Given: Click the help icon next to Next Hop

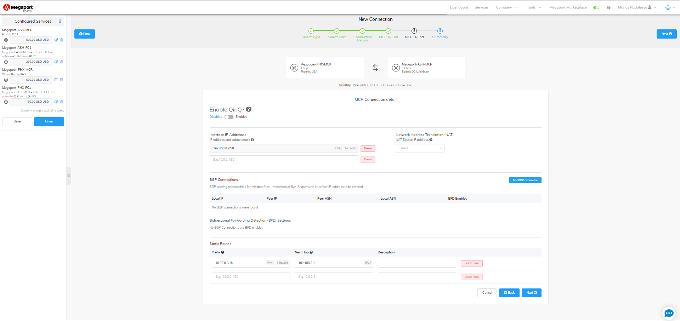Looking at the screenshot, I should 311,252.
